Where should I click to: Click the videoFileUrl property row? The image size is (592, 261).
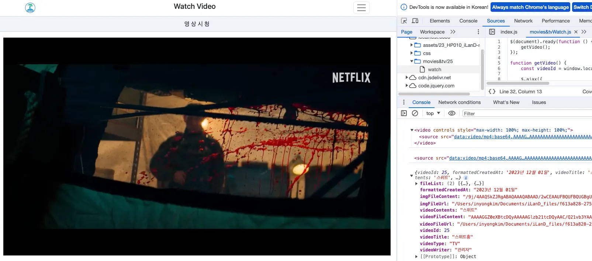(x=506, y=224)
